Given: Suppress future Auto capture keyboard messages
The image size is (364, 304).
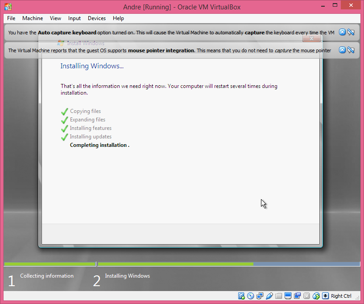Looking at the screenshot, I should click(351, 32).
